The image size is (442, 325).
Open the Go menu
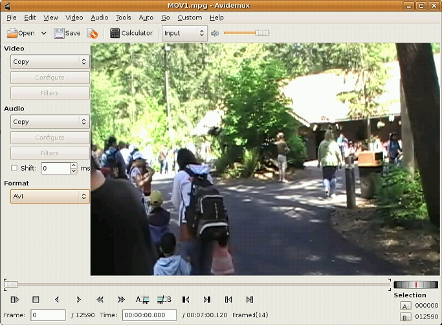[166, 17]
